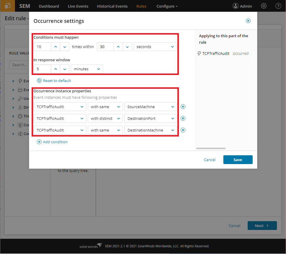Click the person icon in rule values tree
286x254 pixels.
tap(20, 107)
